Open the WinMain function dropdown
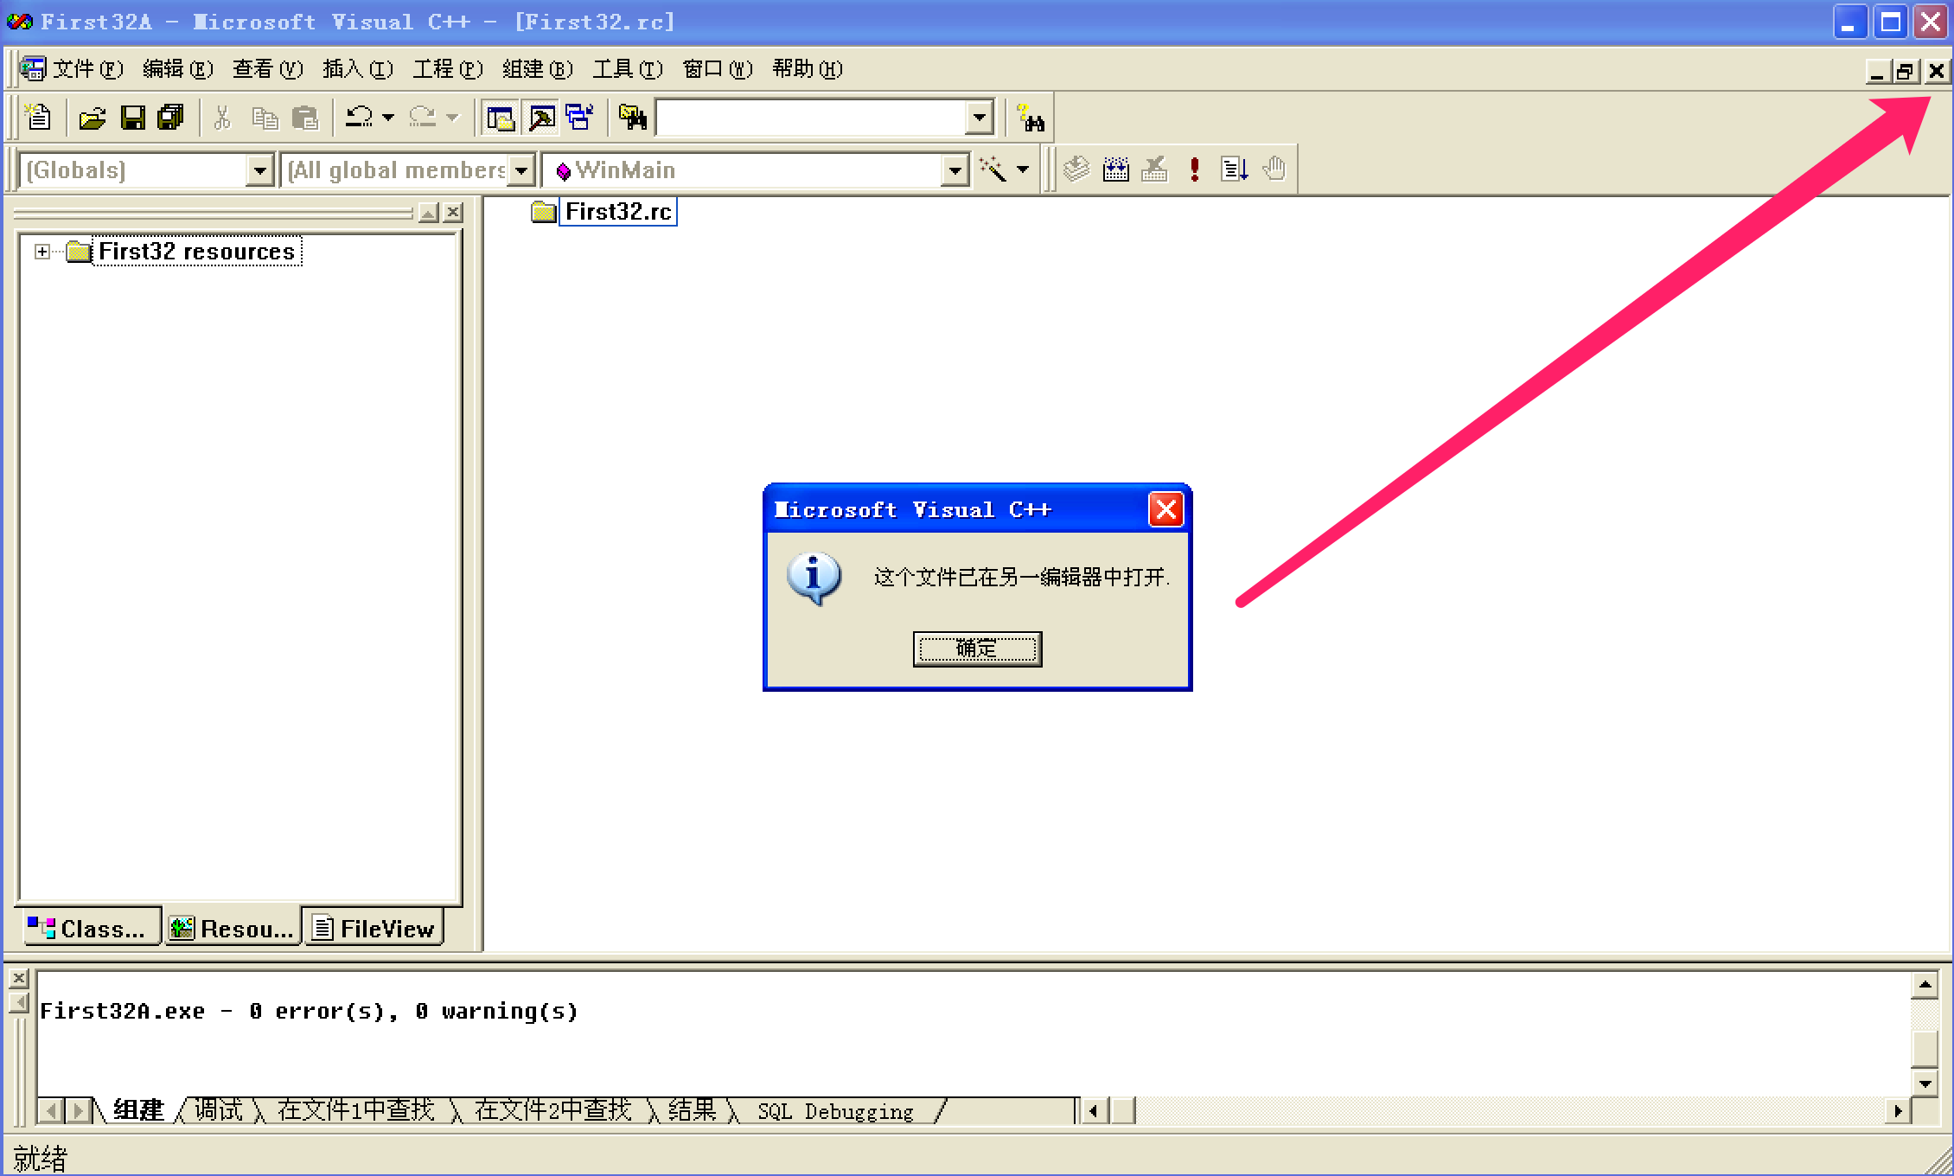1954x1176 pixels. coord(954,169)
